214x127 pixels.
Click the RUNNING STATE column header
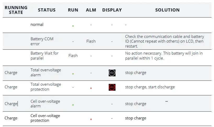tap(16, 10)
